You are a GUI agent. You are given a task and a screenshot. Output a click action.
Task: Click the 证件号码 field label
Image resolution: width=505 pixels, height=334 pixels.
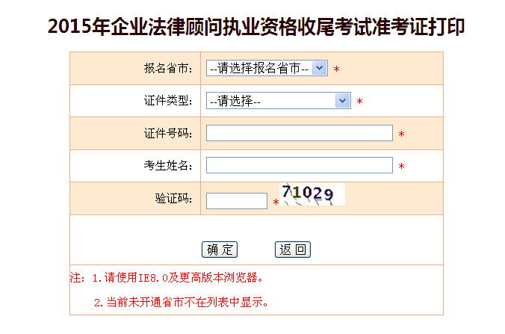[x=168, y=133]
